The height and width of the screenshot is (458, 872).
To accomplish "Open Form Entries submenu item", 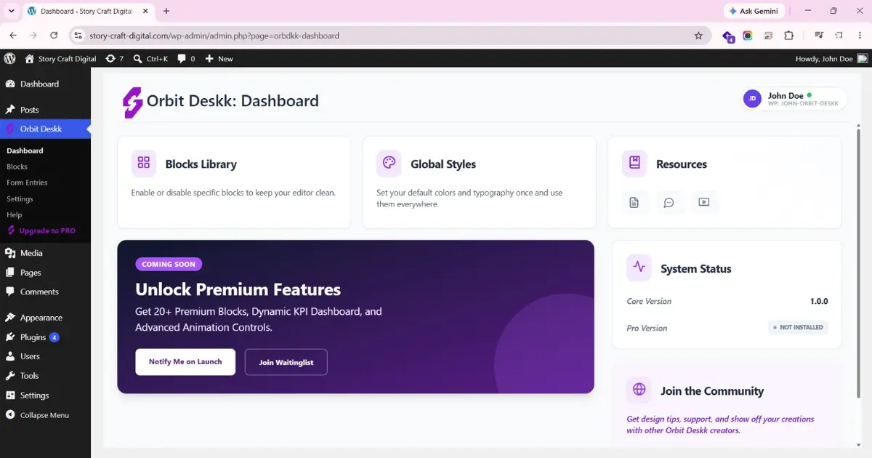I will pyautogui.click(x=27, y=182).
